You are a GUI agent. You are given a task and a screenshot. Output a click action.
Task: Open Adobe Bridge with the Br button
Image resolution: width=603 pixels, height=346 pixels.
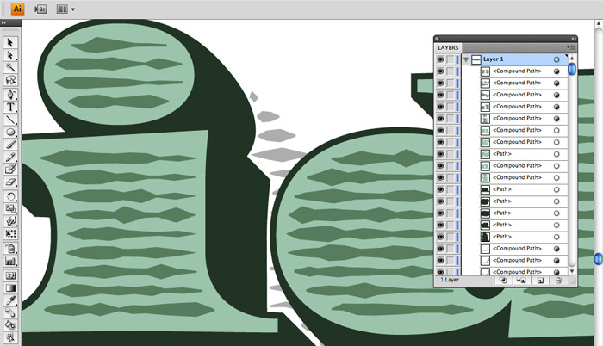pos(40,9)
